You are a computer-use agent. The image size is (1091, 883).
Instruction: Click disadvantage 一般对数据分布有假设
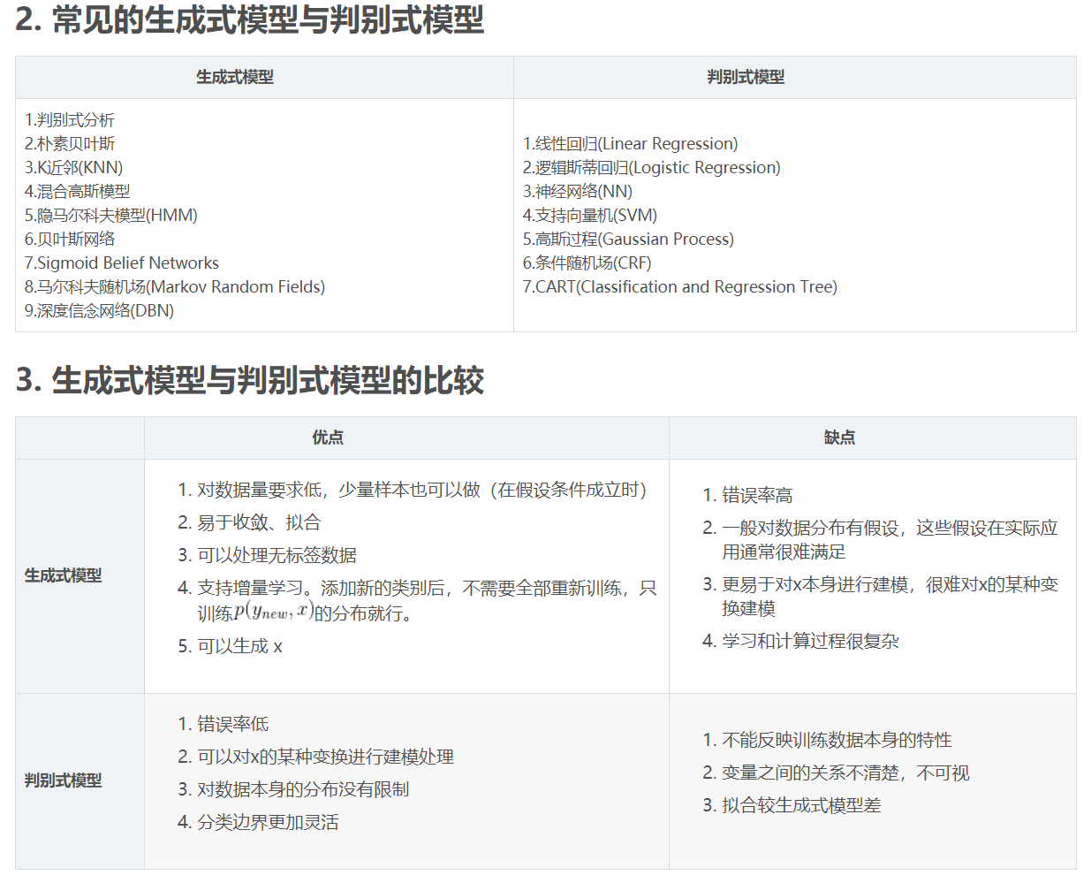(x=890, y=539)
